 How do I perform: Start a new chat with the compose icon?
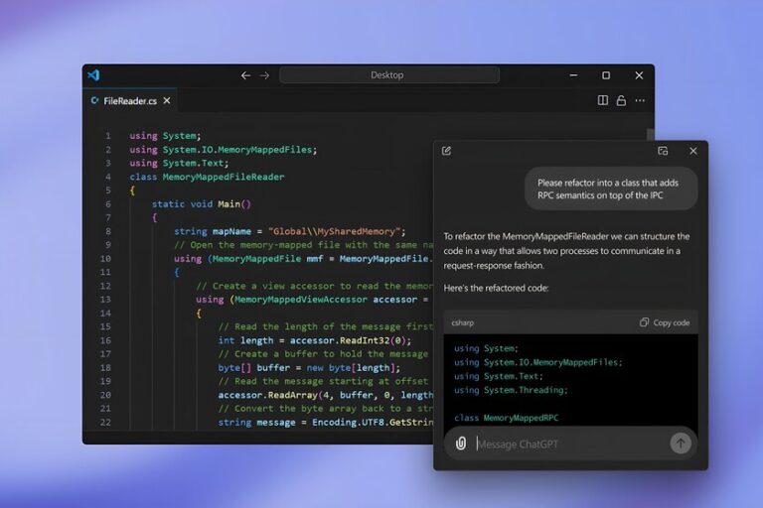446,151
